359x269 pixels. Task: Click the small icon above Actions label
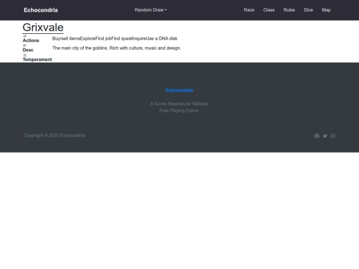point(25,36)
